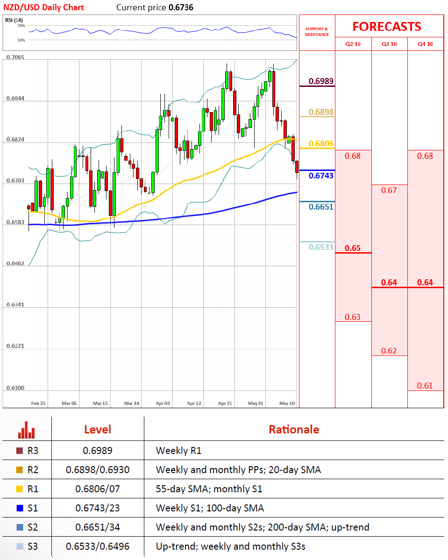The width and height of the screenshot is (448, 560).
Task: Click the 0.61 low forecast in Q4 16
Action: [x=425, y=385]
